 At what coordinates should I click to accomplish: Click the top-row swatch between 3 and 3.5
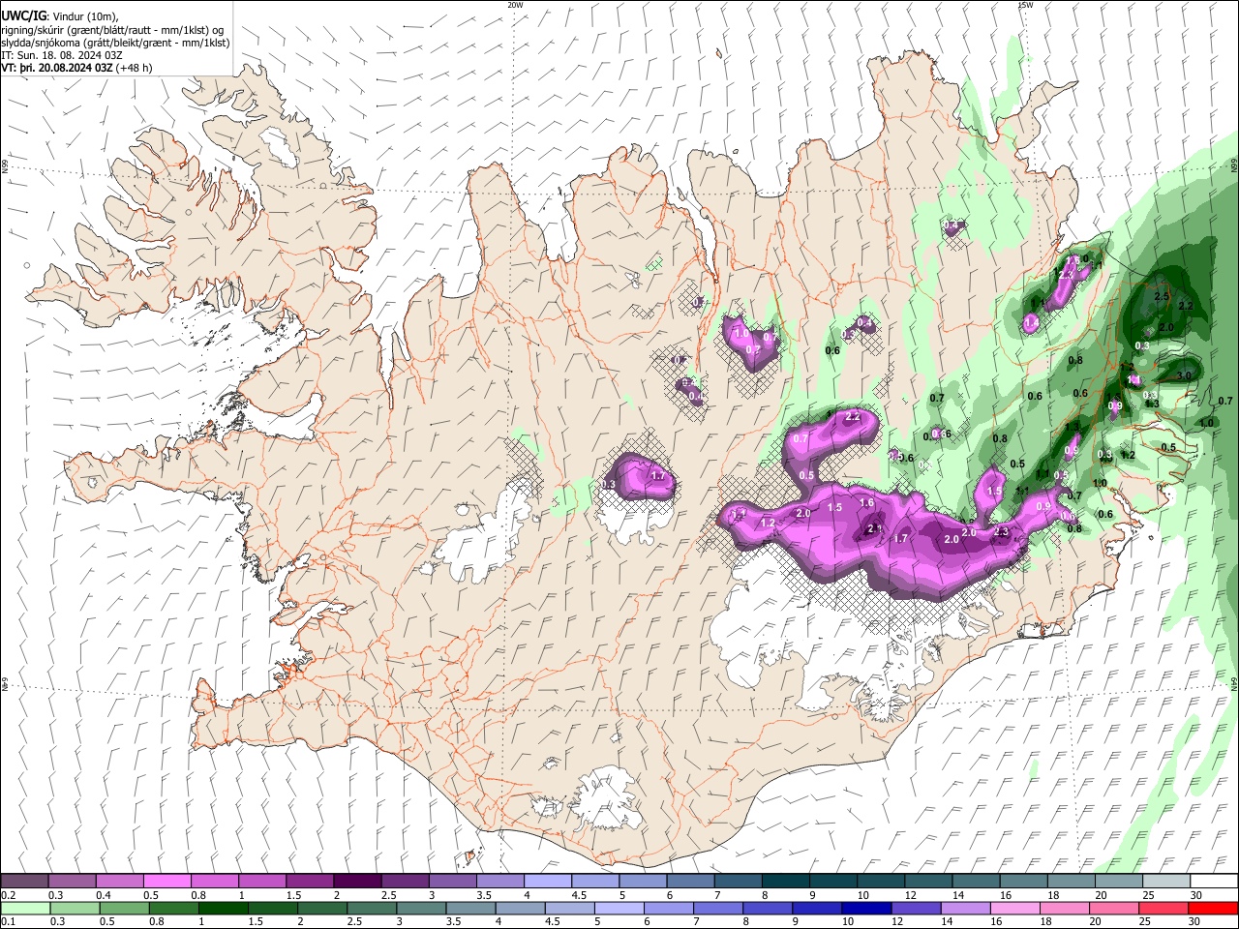pos(452,881)
